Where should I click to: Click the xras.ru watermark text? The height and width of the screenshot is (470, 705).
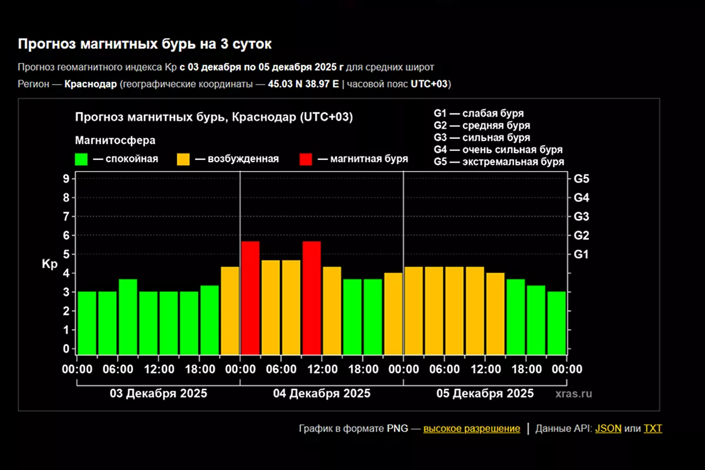(573, 394)
